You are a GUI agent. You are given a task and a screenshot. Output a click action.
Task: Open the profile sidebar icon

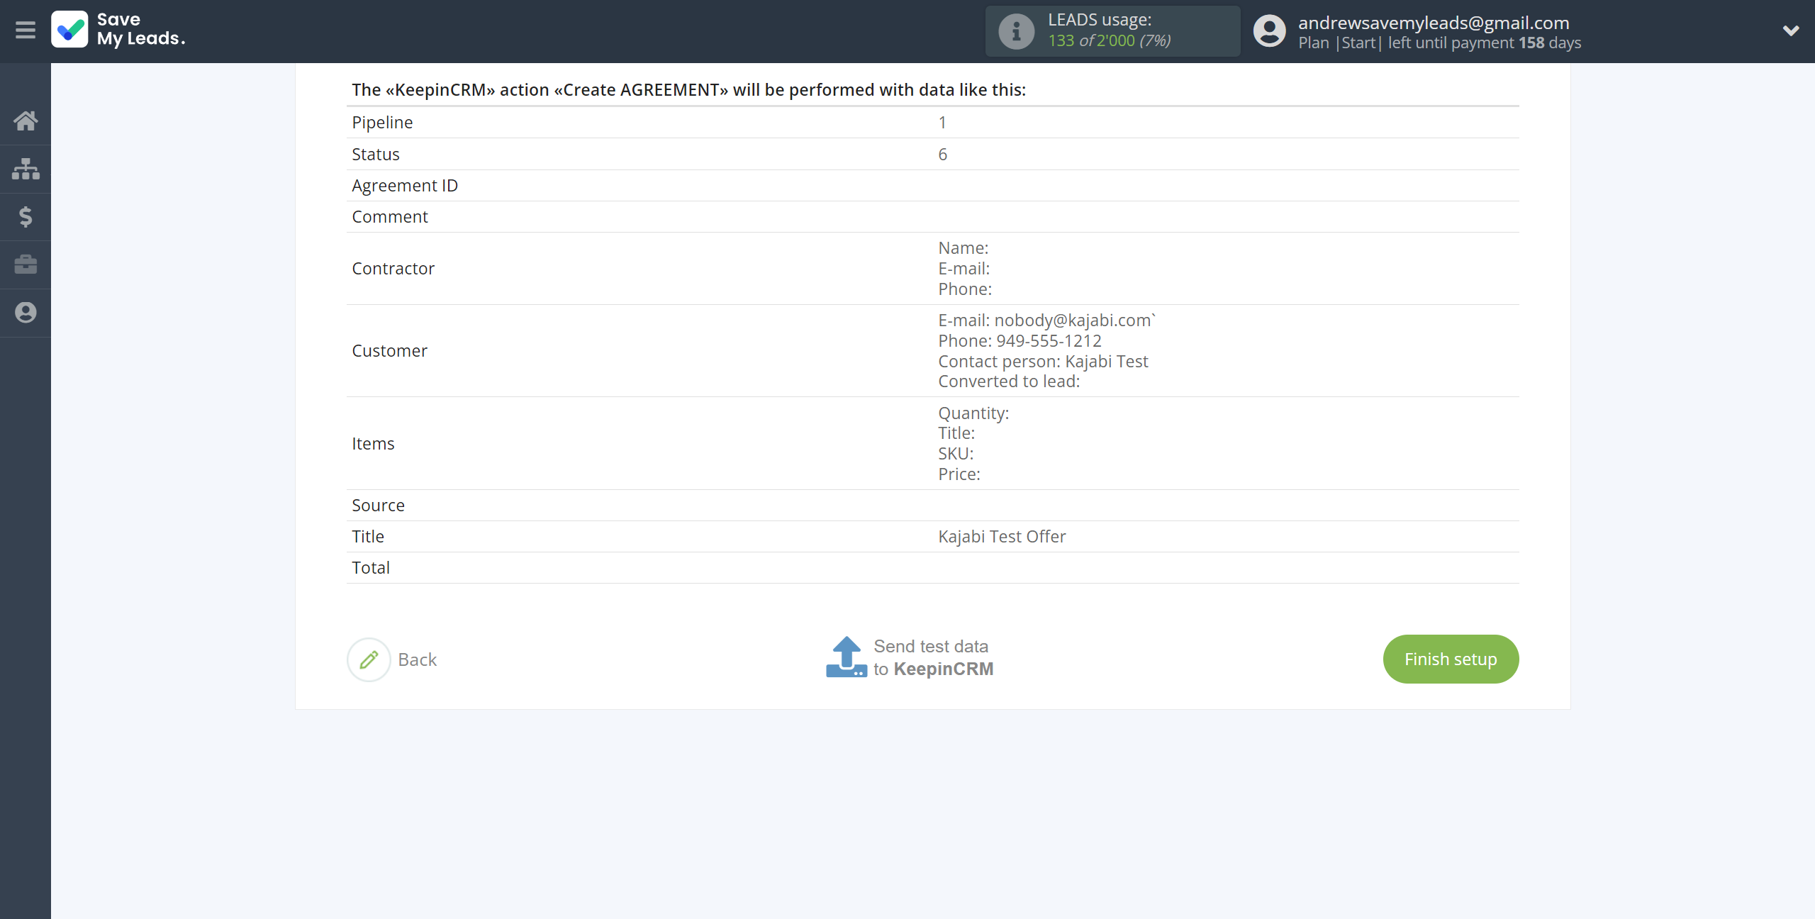click(26, 313)
